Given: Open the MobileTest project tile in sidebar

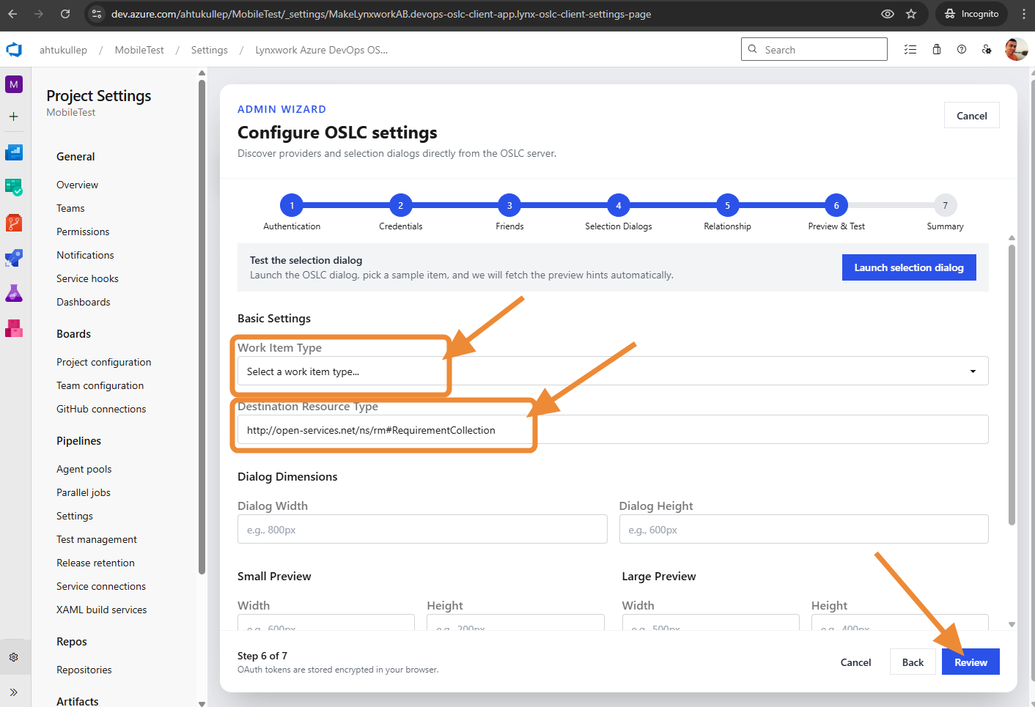Looking at the screenshot, I should coord(14,84).
